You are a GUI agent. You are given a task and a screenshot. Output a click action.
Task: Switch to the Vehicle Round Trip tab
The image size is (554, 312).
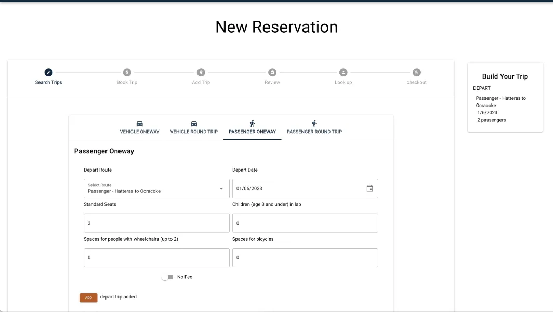point(194,127)
